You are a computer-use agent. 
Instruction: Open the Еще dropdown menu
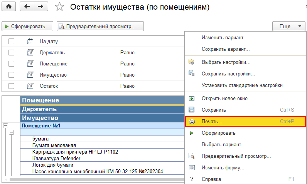289,26
